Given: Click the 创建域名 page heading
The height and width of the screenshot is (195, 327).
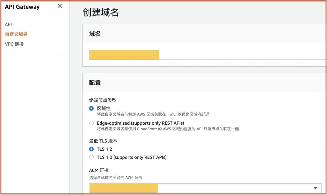Looking at the screenshot, I should (101, 12).
